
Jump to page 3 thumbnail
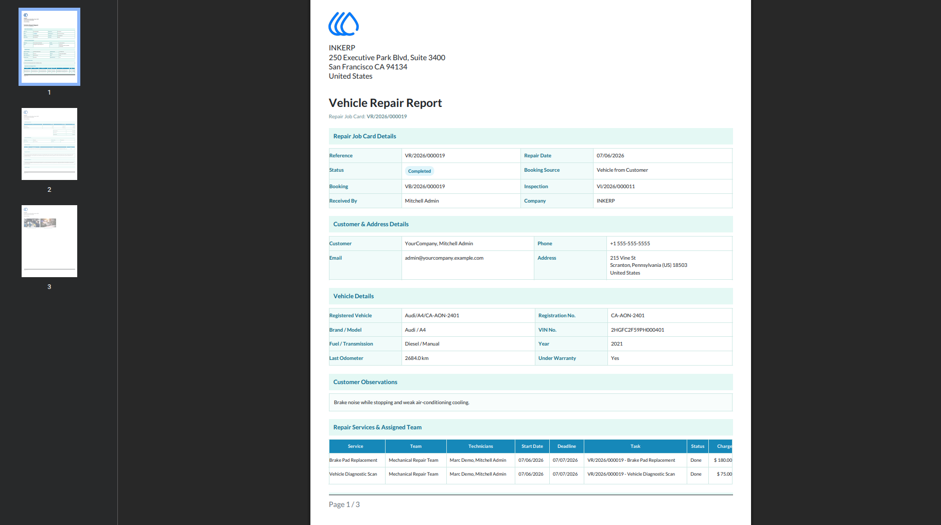[x=49, y=241]
